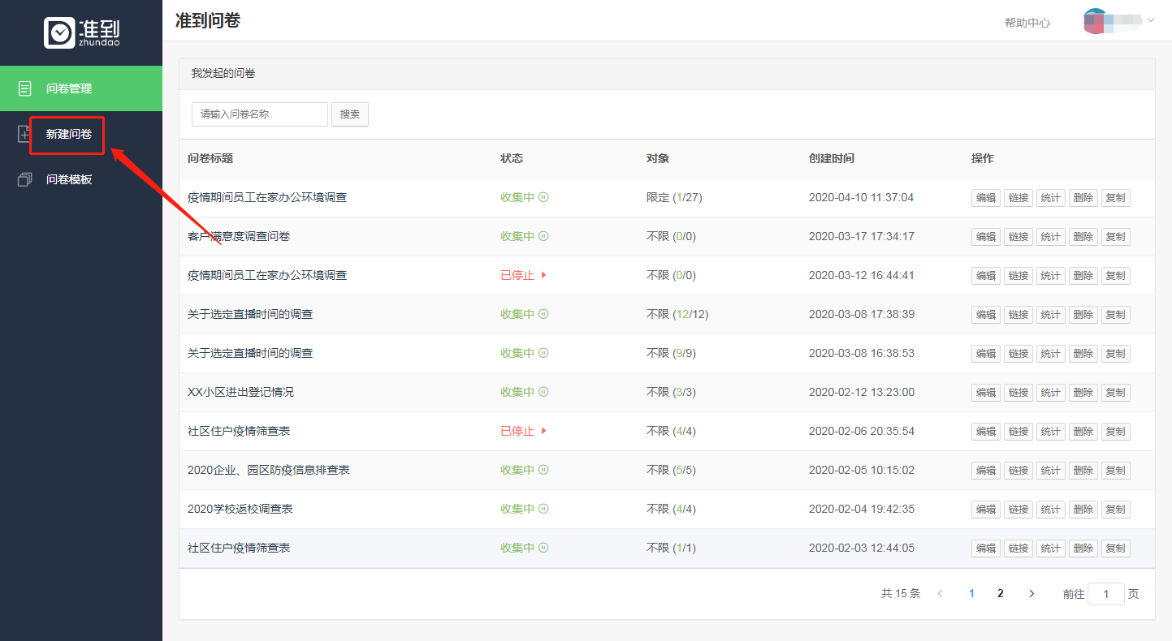This screenshot has height=641, width=1172.
Task: Pause collecting for 2020学校返校调查表
Action: pyautogui.click(x=543, y=509)
